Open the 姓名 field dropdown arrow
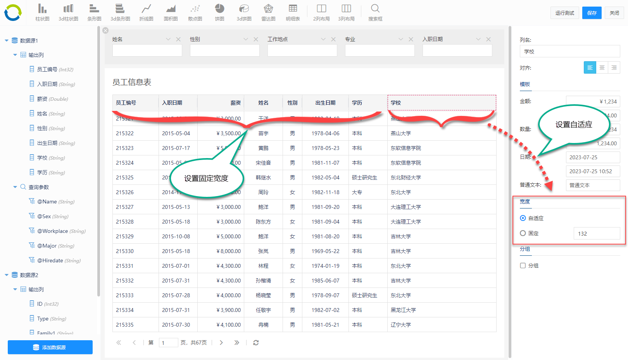The image size is (628, 360). click(x=168, y=39)
